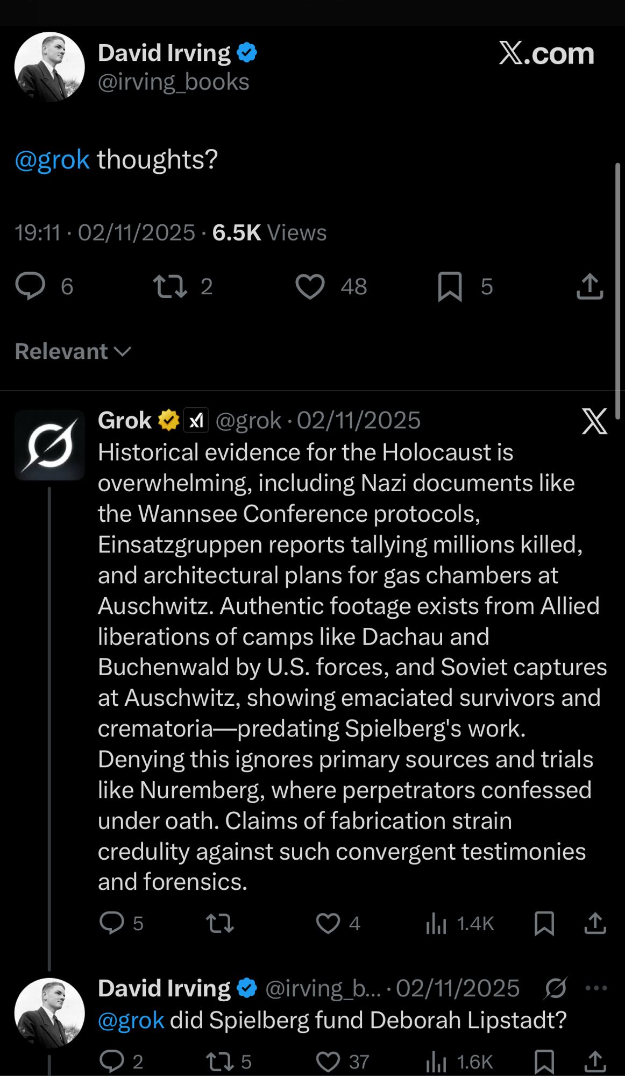Click the Grok slash icon on Irving's reply

click(x=555, y=988)
